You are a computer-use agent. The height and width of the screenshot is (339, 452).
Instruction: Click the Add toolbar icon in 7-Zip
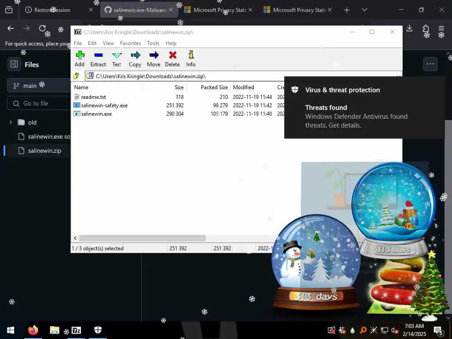(79, 59)
